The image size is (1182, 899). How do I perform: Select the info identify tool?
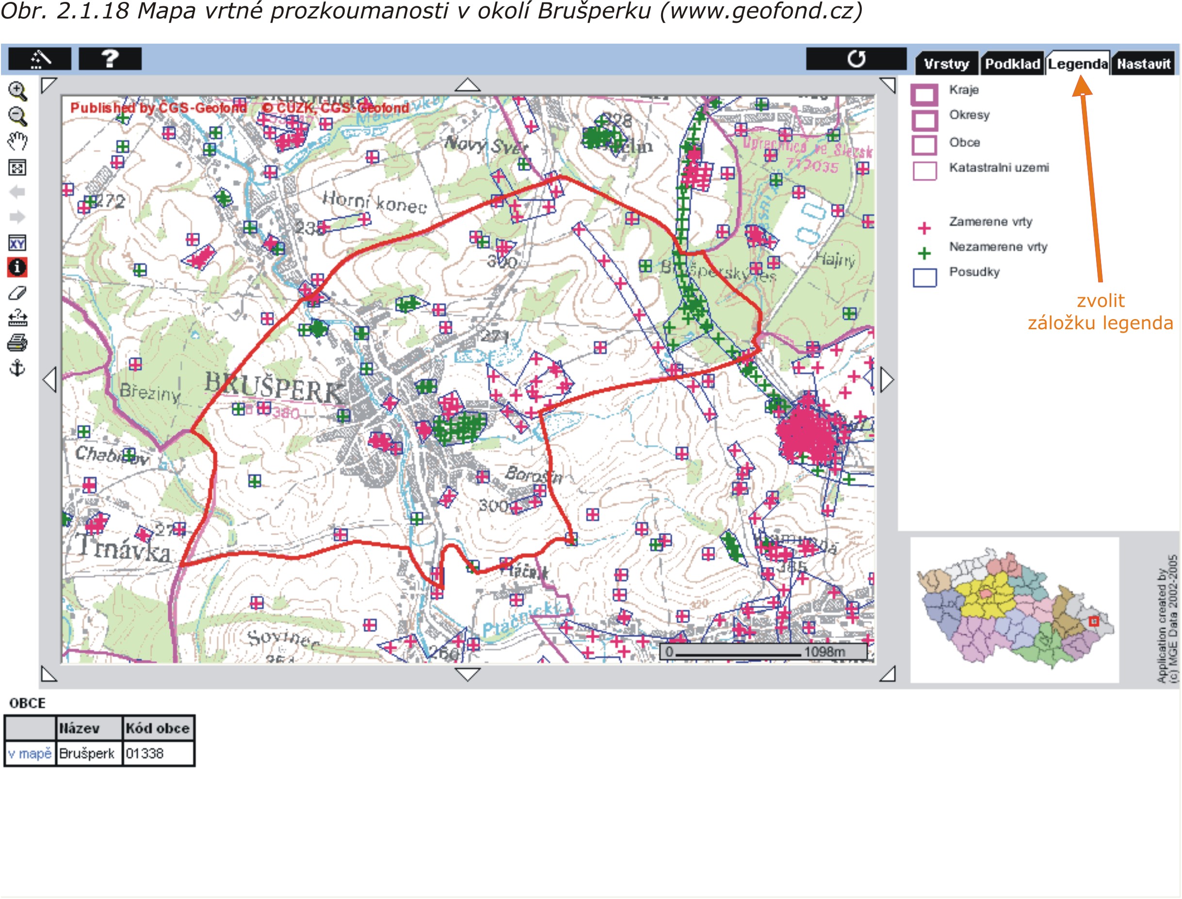click(17, 267)
